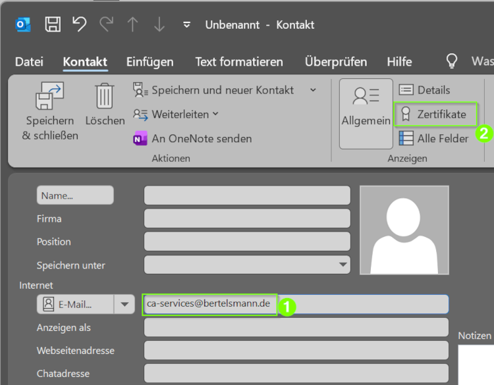Click the Outlook app icon in title bar

(23, 24)
